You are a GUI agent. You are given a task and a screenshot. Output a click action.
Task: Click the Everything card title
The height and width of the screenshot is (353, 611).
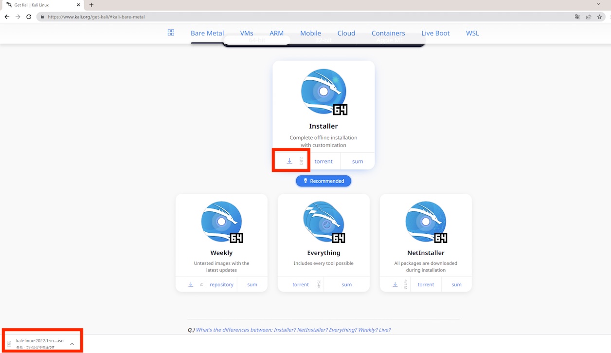click(x=323, y=253)
